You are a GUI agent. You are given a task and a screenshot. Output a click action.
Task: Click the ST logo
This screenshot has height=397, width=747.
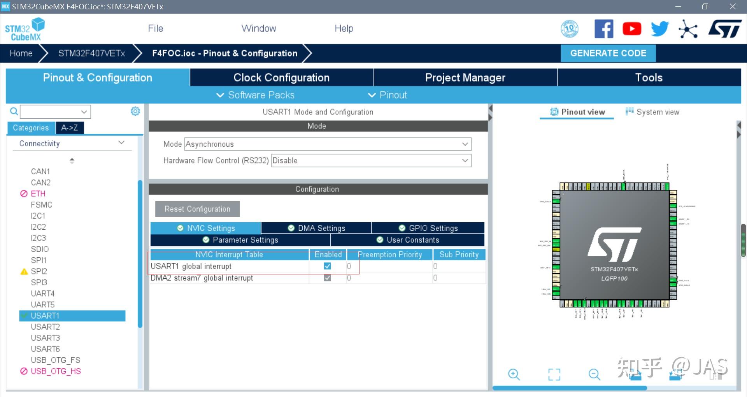pyautogui.click(x=725, y=29)
